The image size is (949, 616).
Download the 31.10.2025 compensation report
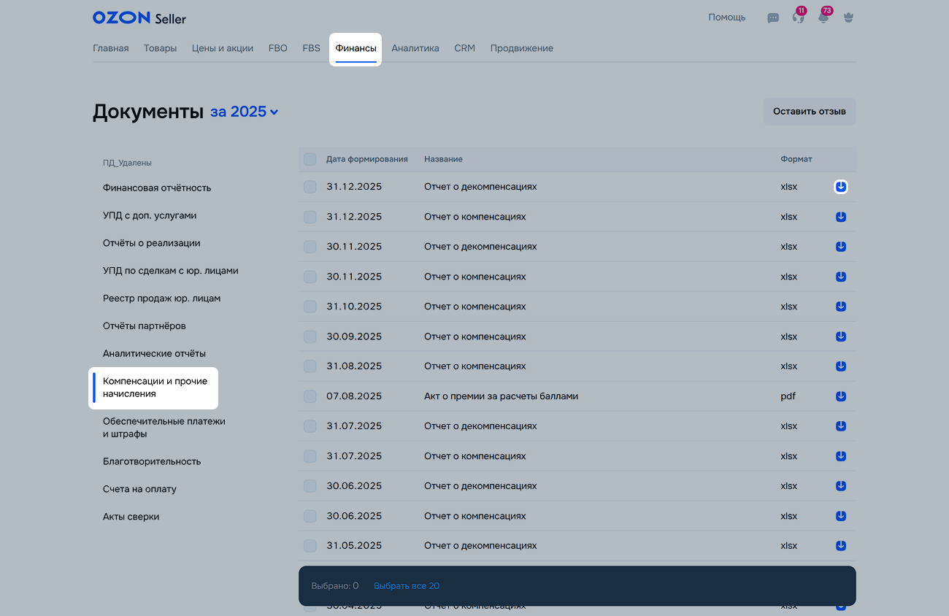point(841,307)
